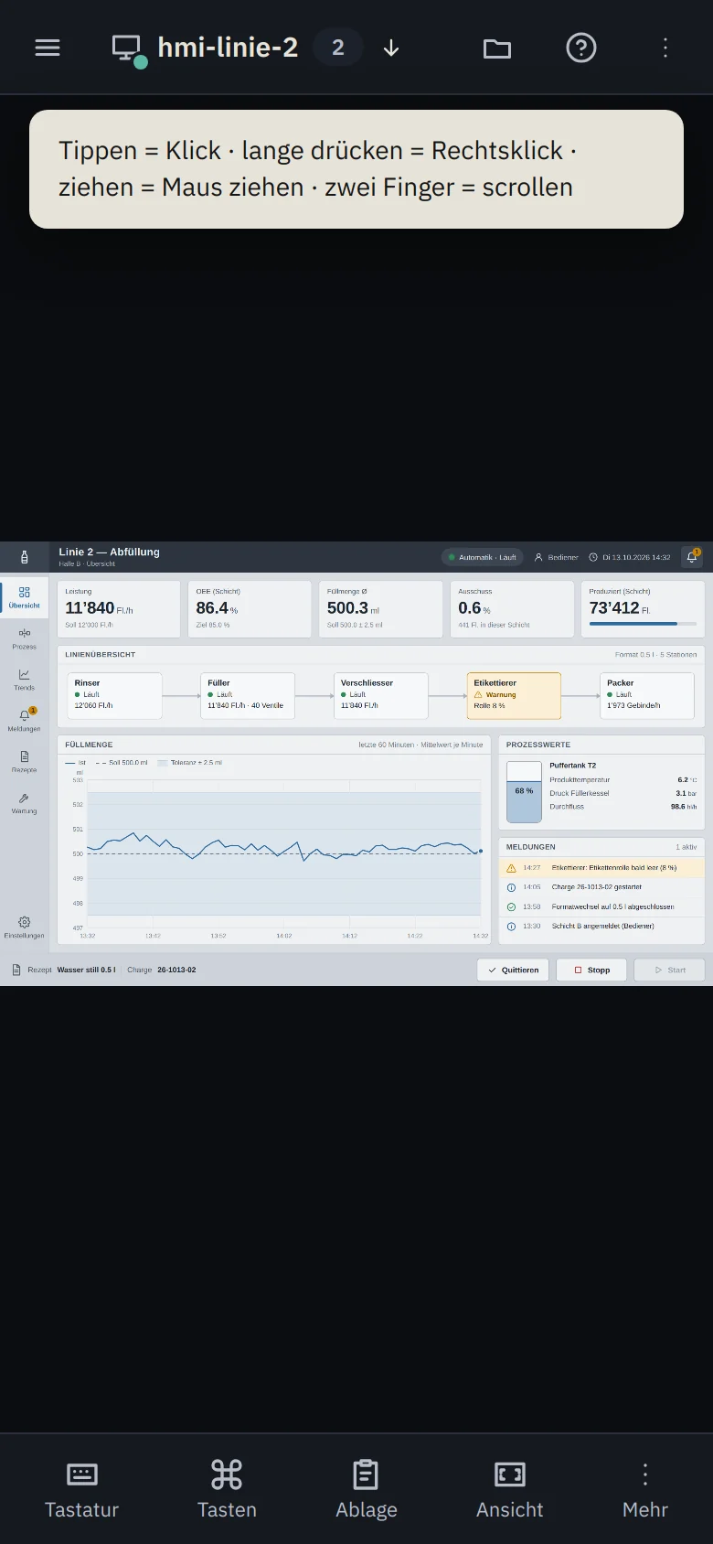Select the Leistung 11'840 Fl./h card
713x1544 pixels.
coord(119,608)
